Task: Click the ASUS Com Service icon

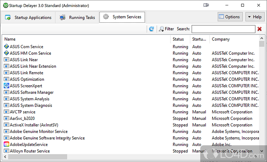Action: coord(6,47)
